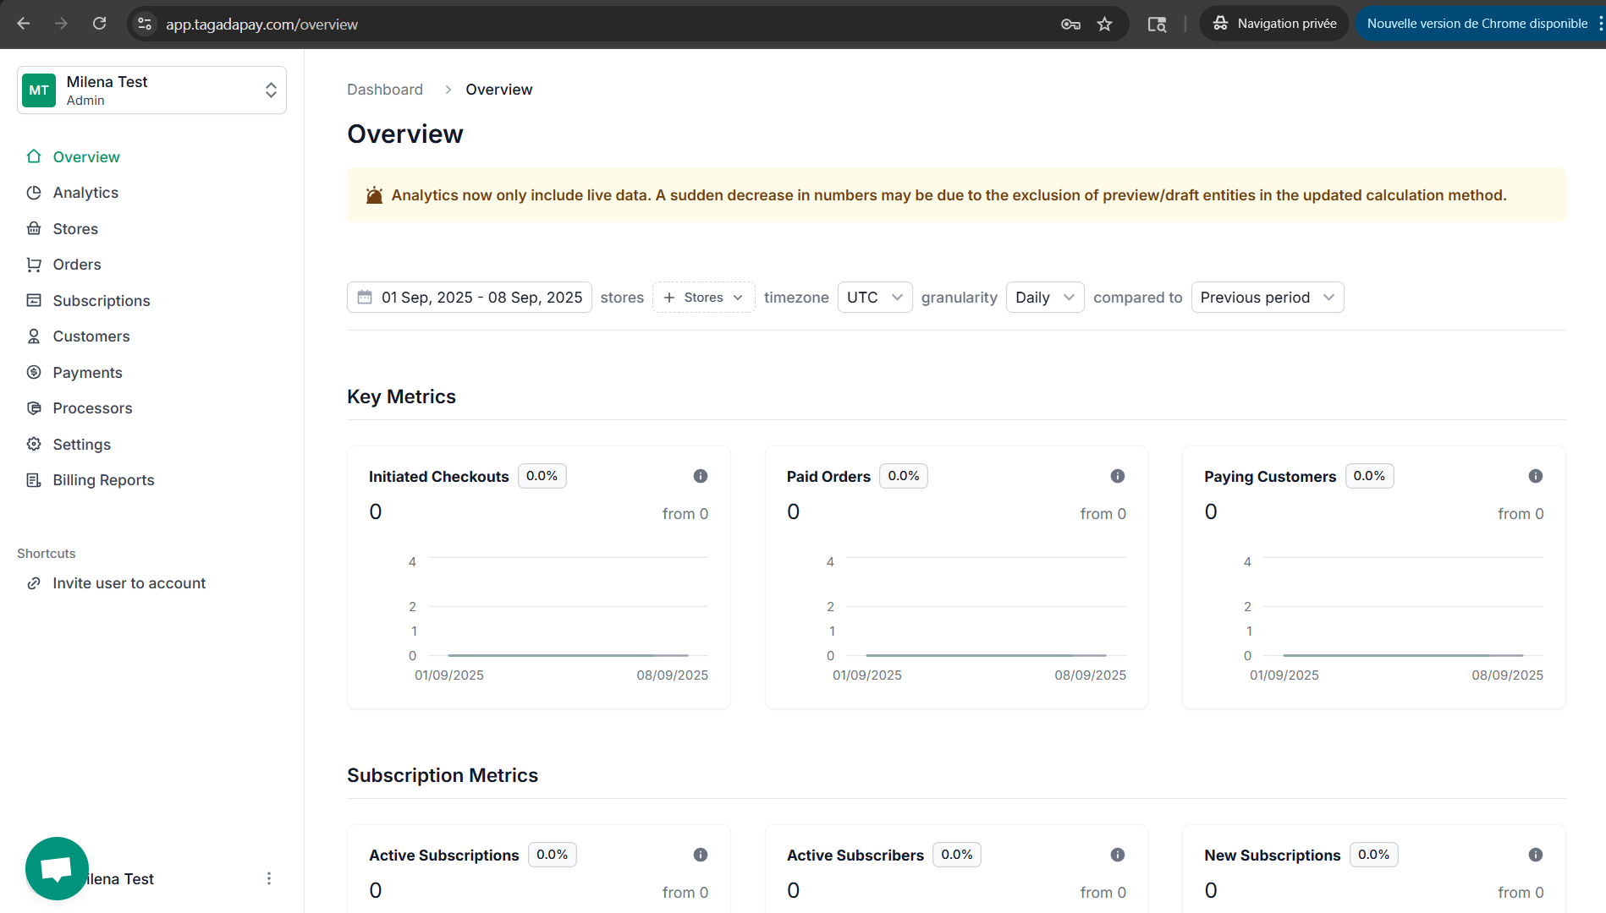Click the Initiated Checkouts chart area
The image size is (1606, 913).
point(560,617)
